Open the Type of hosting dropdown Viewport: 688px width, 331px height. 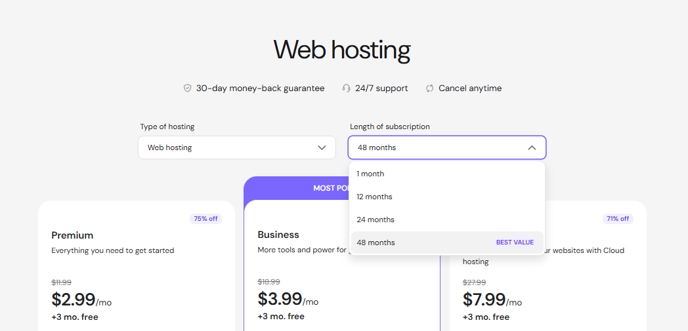[237, 147]
